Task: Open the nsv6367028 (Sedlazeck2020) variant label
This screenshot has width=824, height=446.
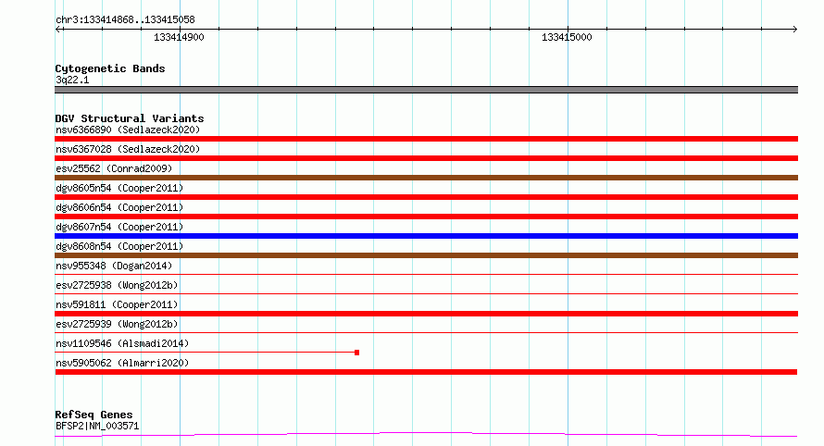Action: coord(128,149)
